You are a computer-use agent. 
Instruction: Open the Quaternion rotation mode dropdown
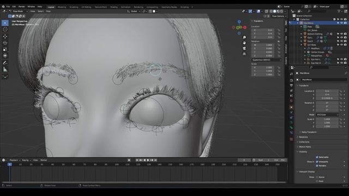pos(267,60)
